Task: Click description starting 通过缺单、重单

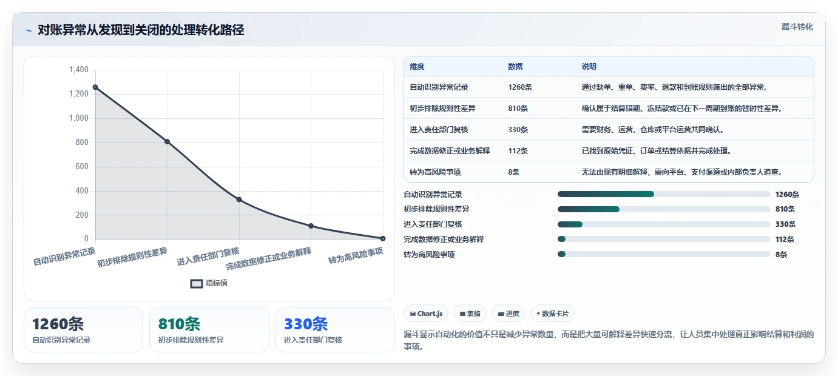Action: [675, 87]
